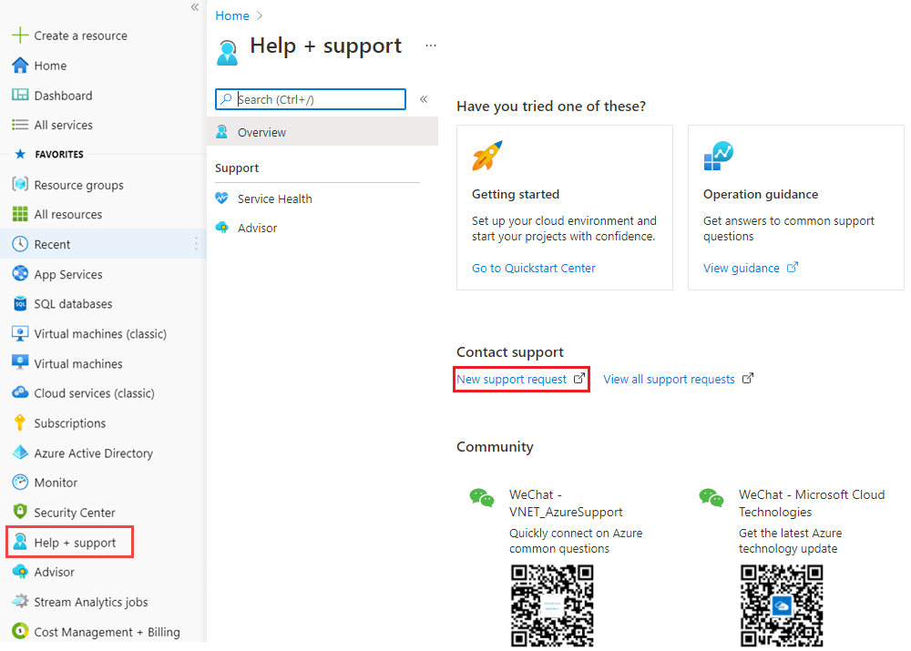This screenshot has width=911, height=651.
Task: Click the Security Center shield icon
Action: pos(20,512)
